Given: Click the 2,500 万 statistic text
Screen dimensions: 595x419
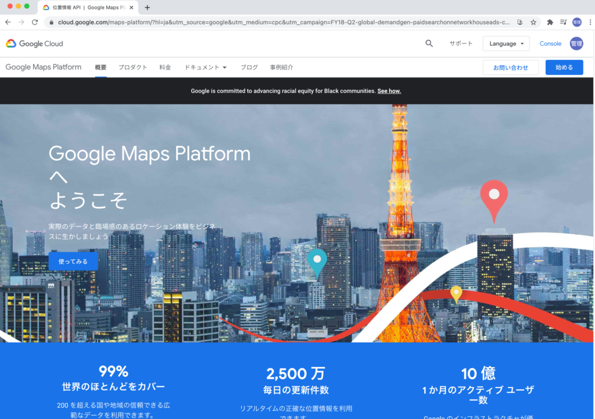Looking at the screenshot, I should [296, 374].
